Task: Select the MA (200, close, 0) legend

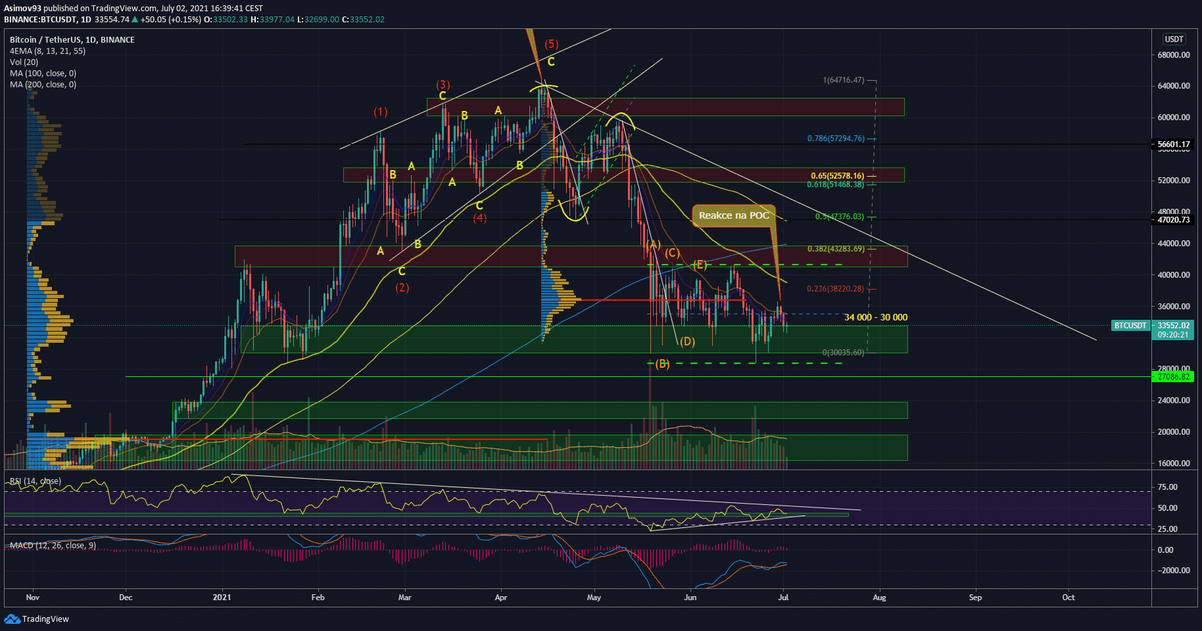Action: pos(43,85)
